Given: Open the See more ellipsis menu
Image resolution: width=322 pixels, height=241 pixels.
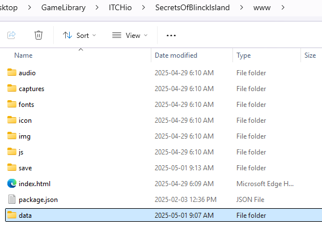Looking at the screenshot, I should point(171,36).
